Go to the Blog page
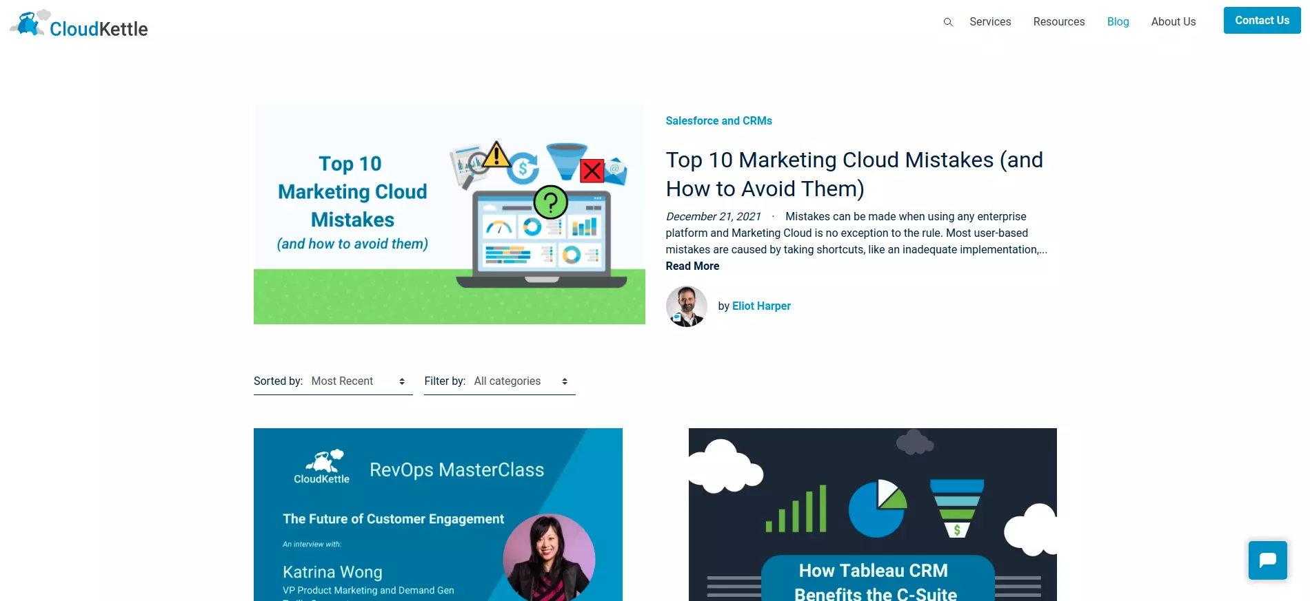 click(1118, 21)
